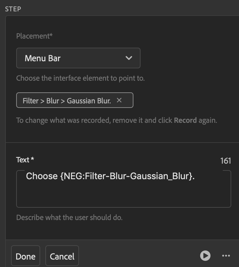This screenshot has height=267, width=239.
Task: Click into the Text description field
Action: (x=123, y=194)
